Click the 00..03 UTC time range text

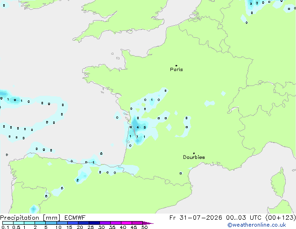(244, 218)
